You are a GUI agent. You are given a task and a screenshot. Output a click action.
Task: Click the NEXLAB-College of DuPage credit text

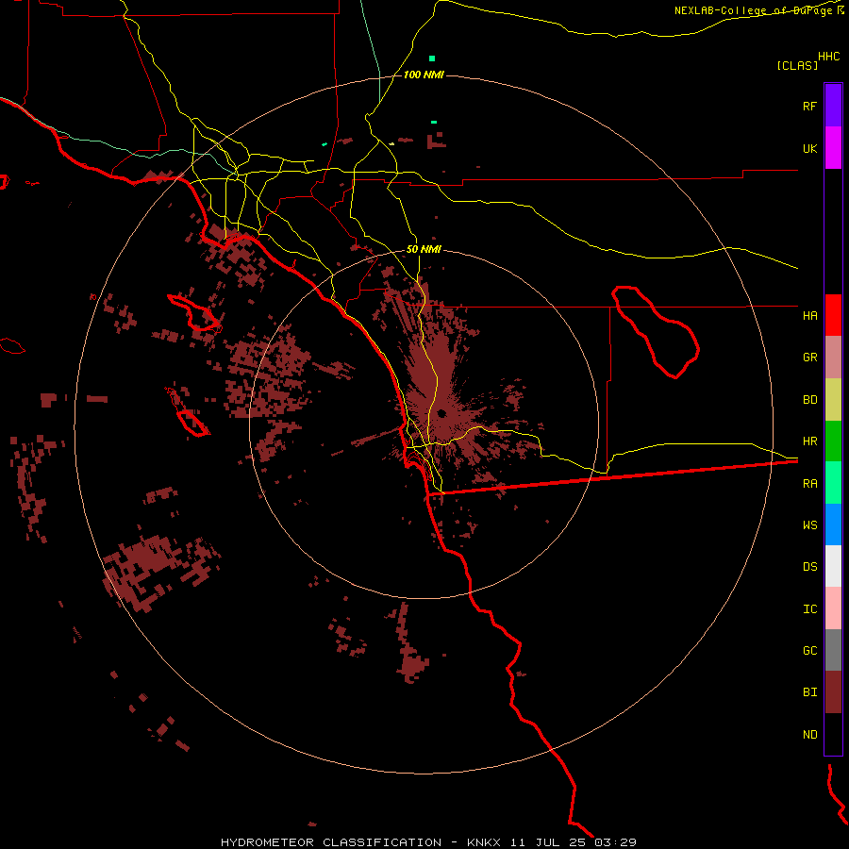click(x=755, y=10)
